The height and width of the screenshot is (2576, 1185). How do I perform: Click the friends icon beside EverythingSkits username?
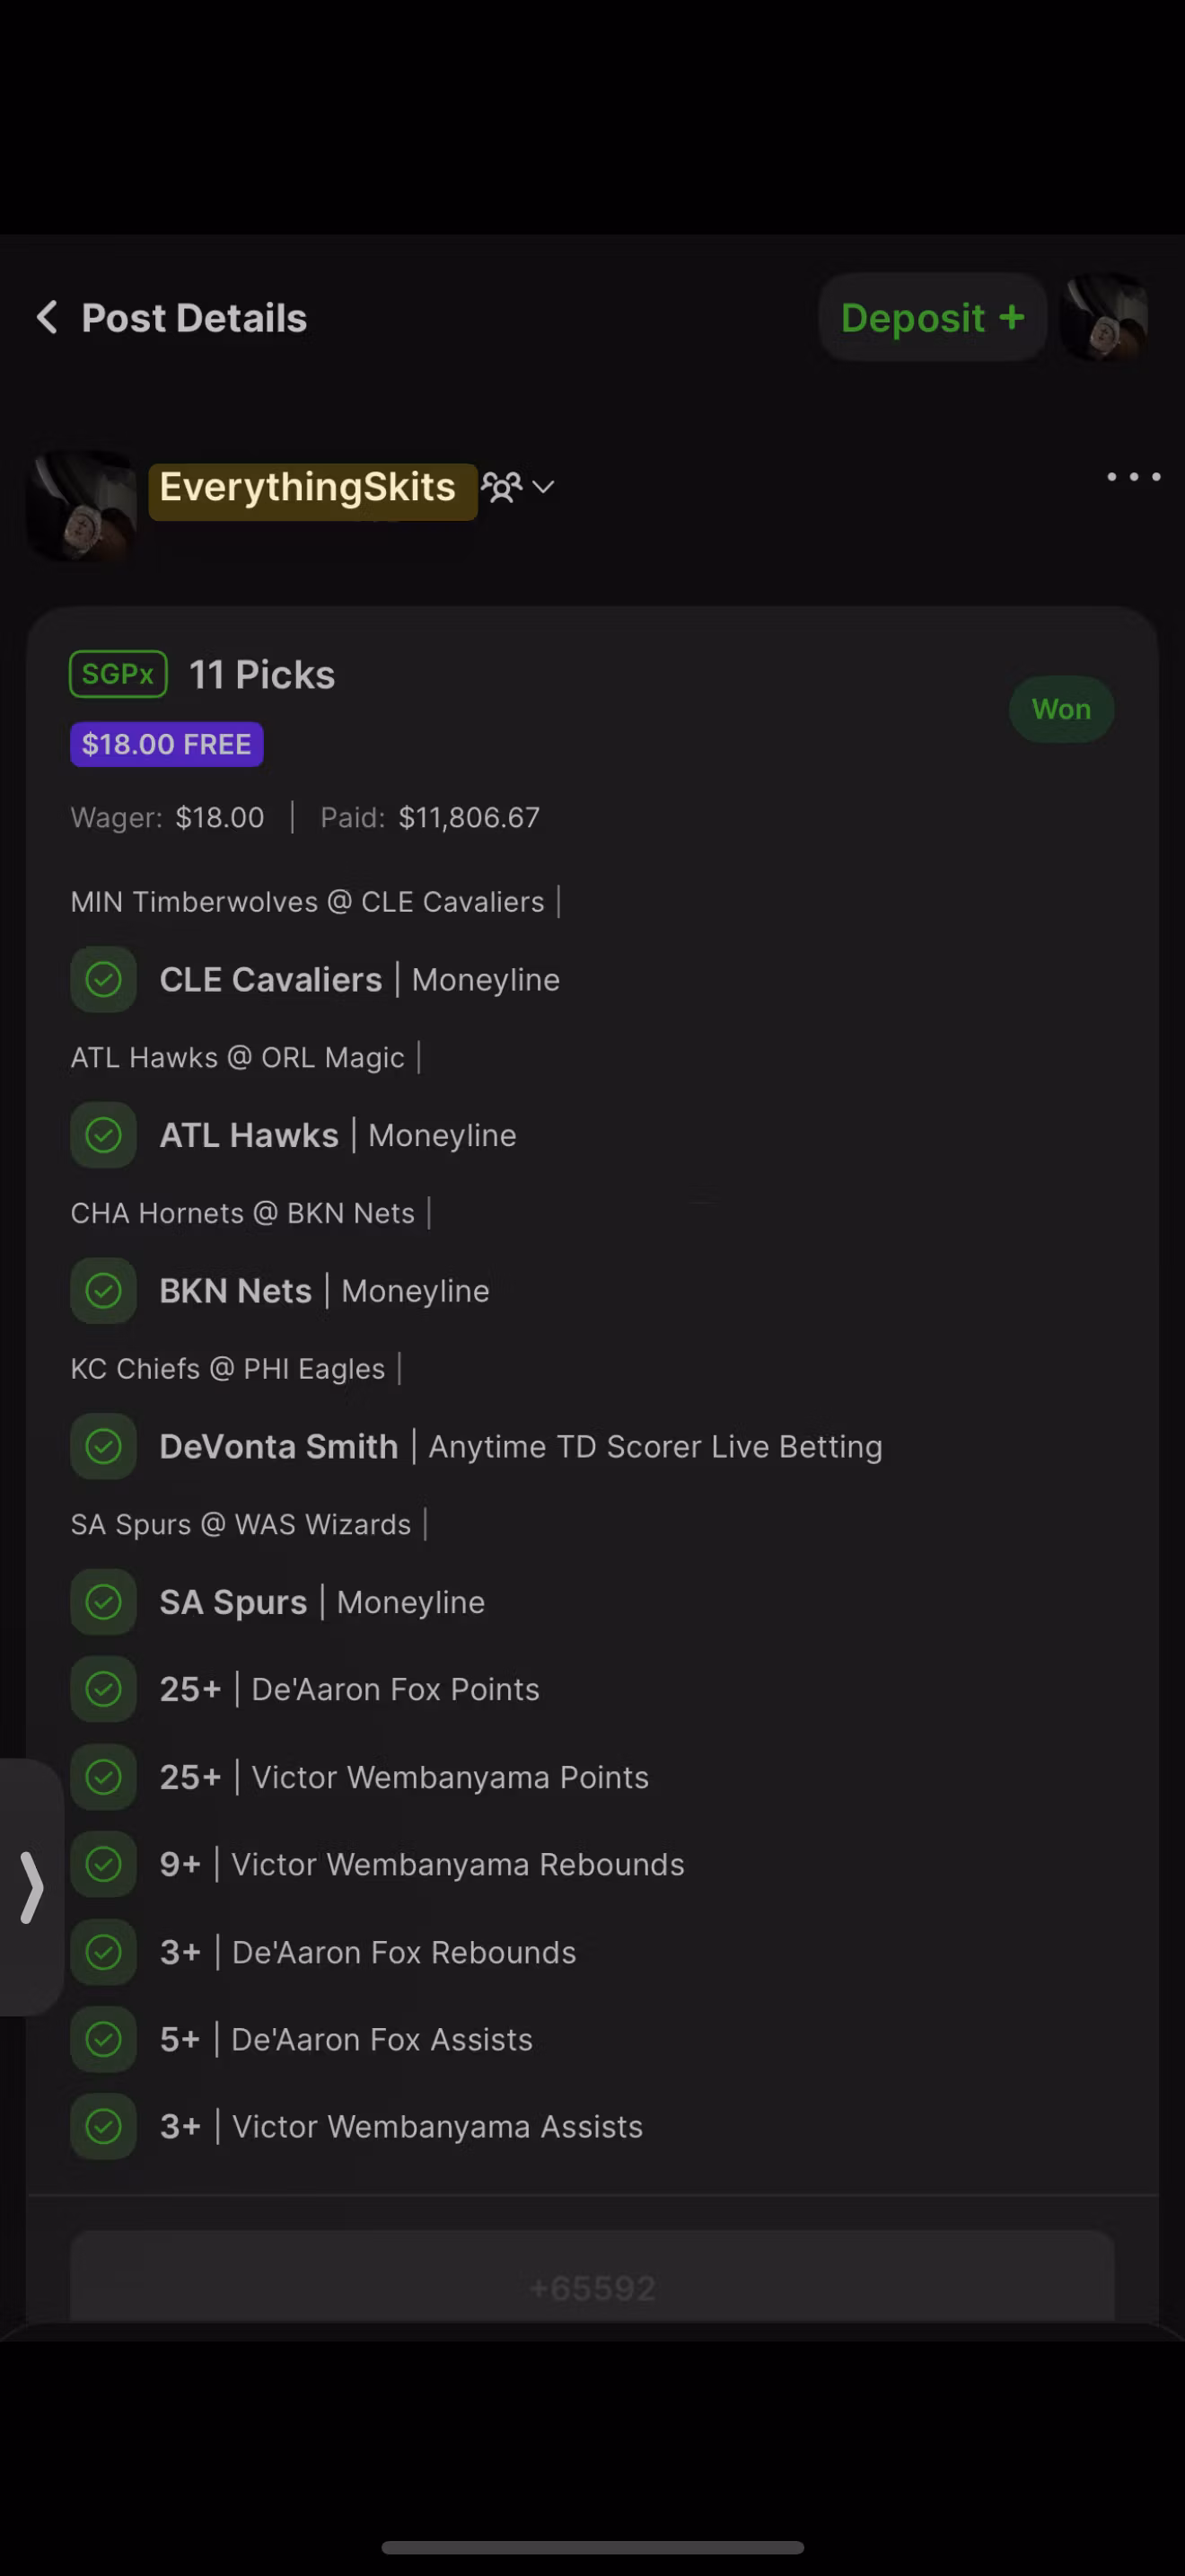(x=503, y=487)
